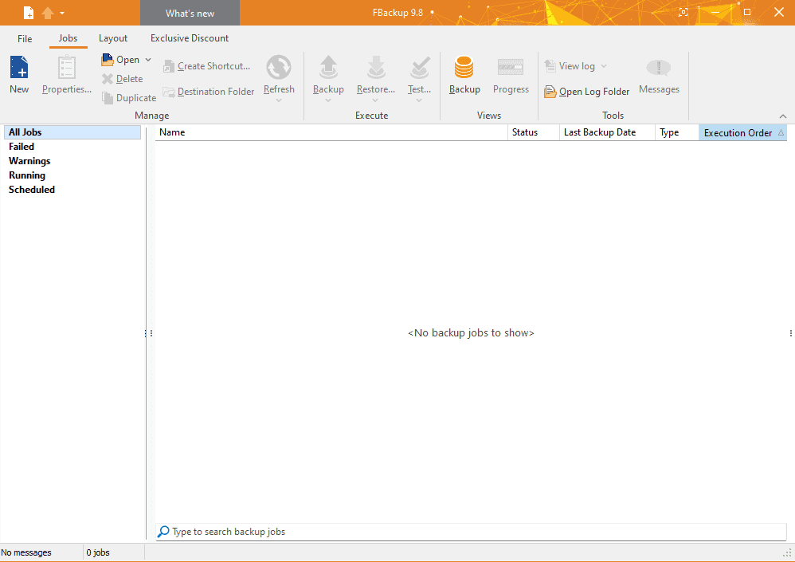Open the Messages panel
Screen dimensions: 795x562
pos(659,75)
